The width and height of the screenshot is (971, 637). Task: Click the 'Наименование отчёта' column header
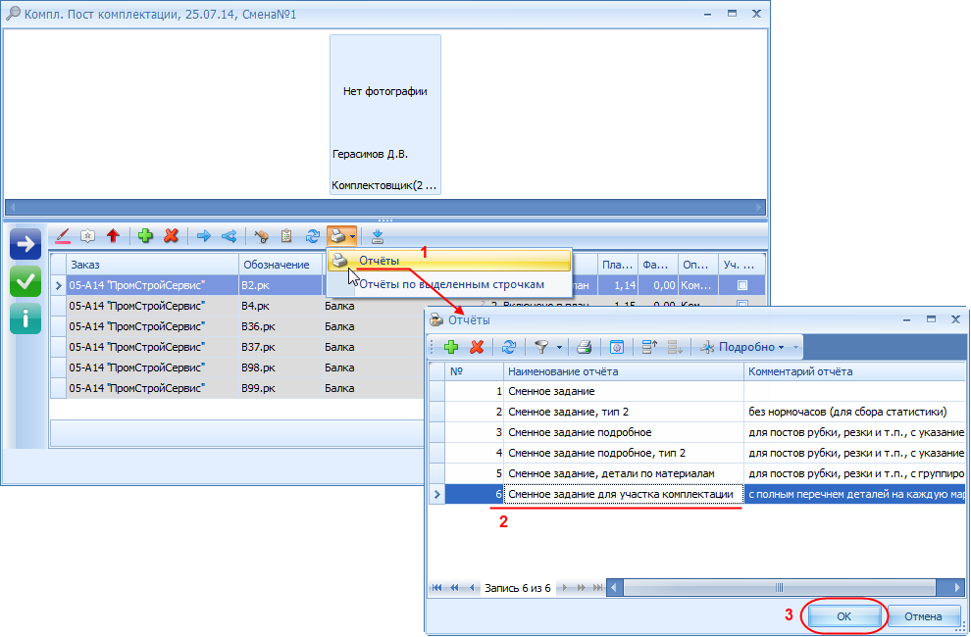[x=623, y=371]
